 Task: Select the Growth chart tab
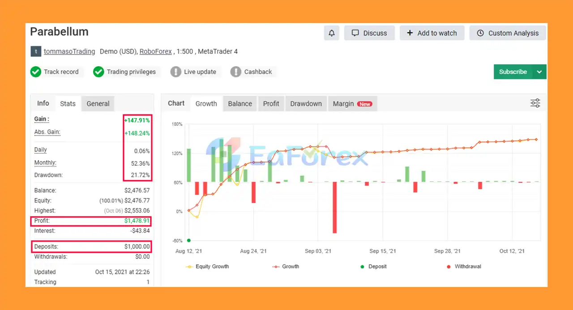(x=206, y=103)
